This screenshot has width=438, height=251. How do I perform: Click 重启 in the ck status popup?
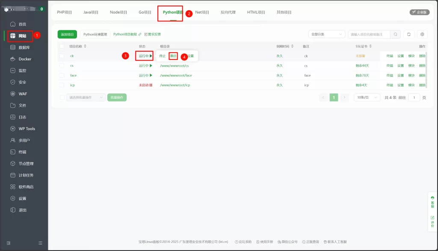click(173, 56)
